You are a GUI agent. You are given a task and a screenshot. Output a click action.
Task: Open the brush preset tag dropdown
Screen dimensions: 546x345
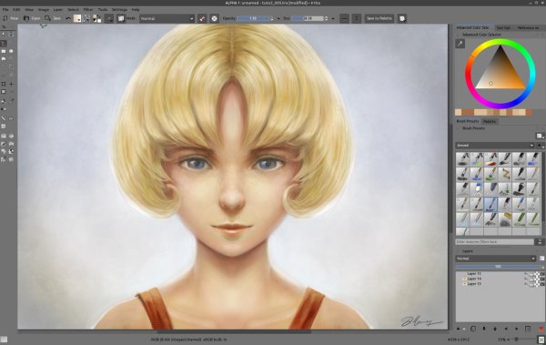(x=495, y=146)
